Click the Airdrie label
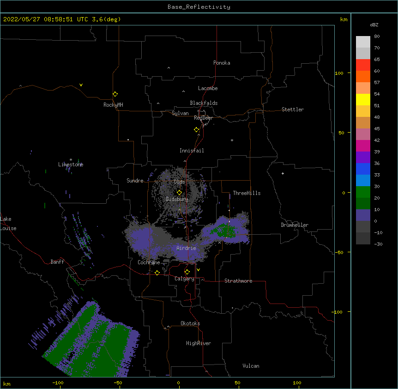Screen dimensions: 398x389 coord(187,248)
